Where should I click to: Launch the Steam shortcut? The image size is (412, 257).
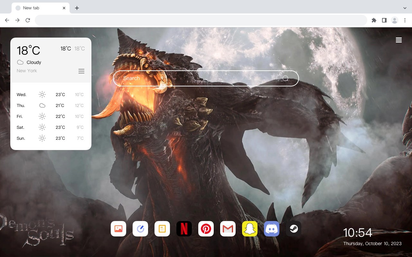coord(294,229)
